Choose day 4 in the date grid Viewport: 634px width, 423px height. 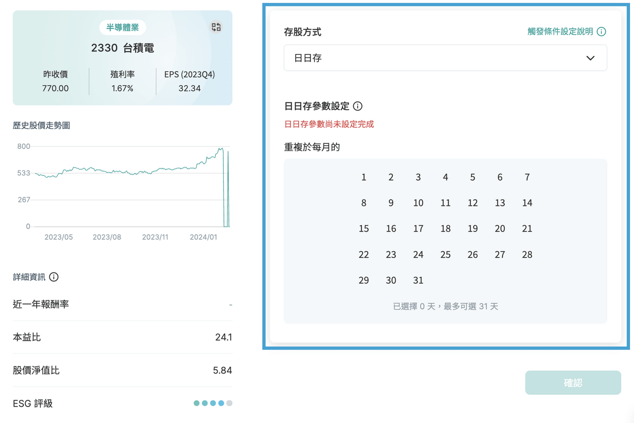coord(446,177)
